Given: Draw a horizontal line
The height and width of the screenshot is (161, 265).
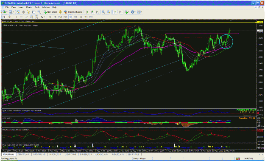Looking at the screenshot, I should pos(21,17).
